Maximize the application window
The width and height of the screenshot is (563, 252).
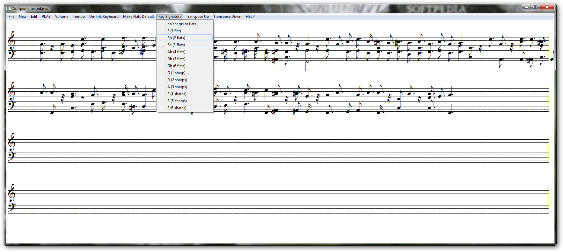[535, 7]
